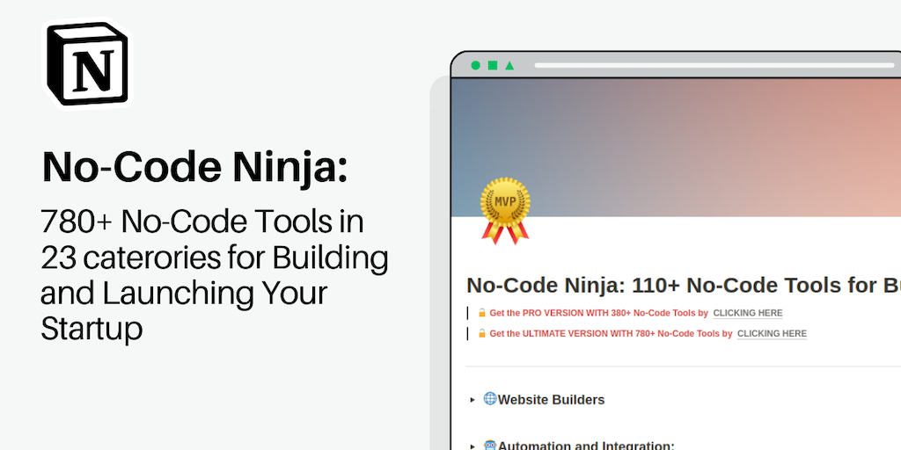Click the globe icon beside Website Builders

pyautogui.click(x=490, y=399)
